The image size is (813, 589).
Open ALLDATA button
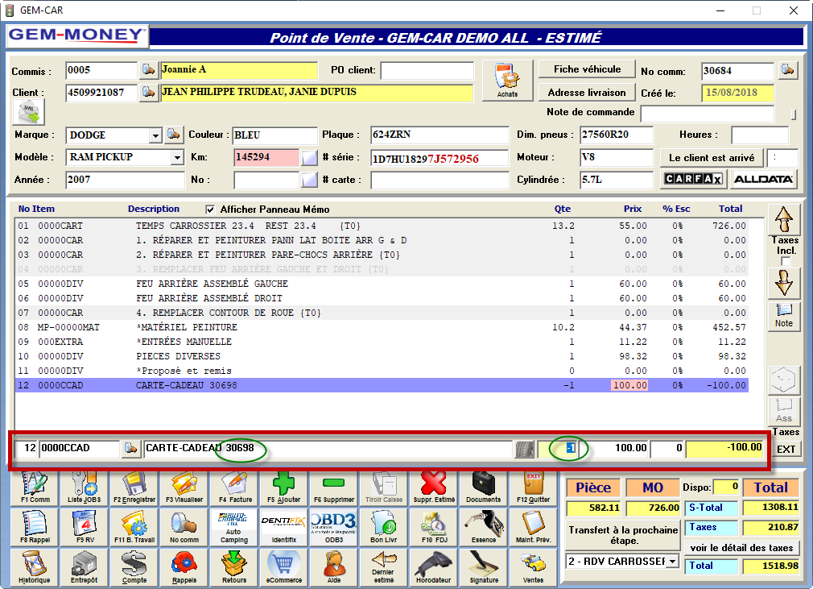763,179
